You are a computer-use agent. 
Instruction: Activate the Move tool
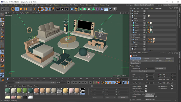click(17, 9)
